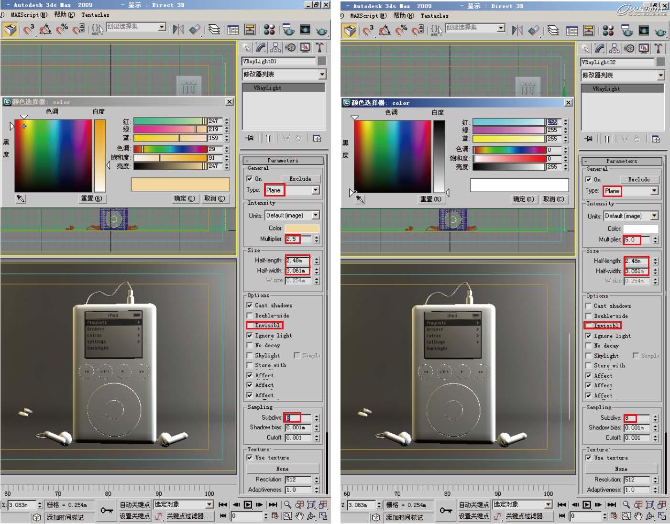Zoom magnifier icon in VRayLight01 window navigation
The height and width of the screenshot is (524, 670).
pos(287,504)
